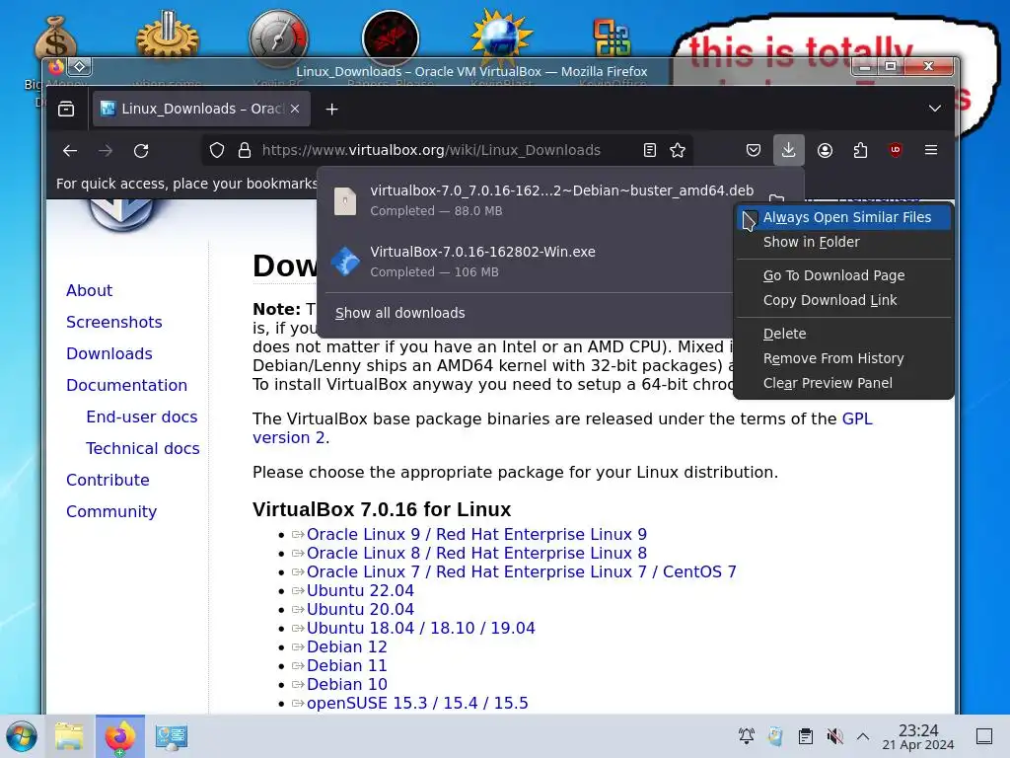
Task: Open the Save to Pocket icon
Action: tap(753, 150)
